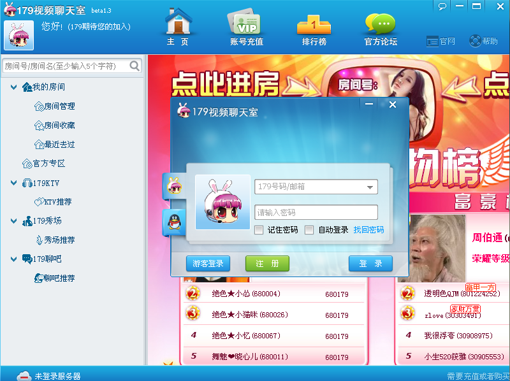Collapse the 我的房间 tree node

tap(13, 87)
